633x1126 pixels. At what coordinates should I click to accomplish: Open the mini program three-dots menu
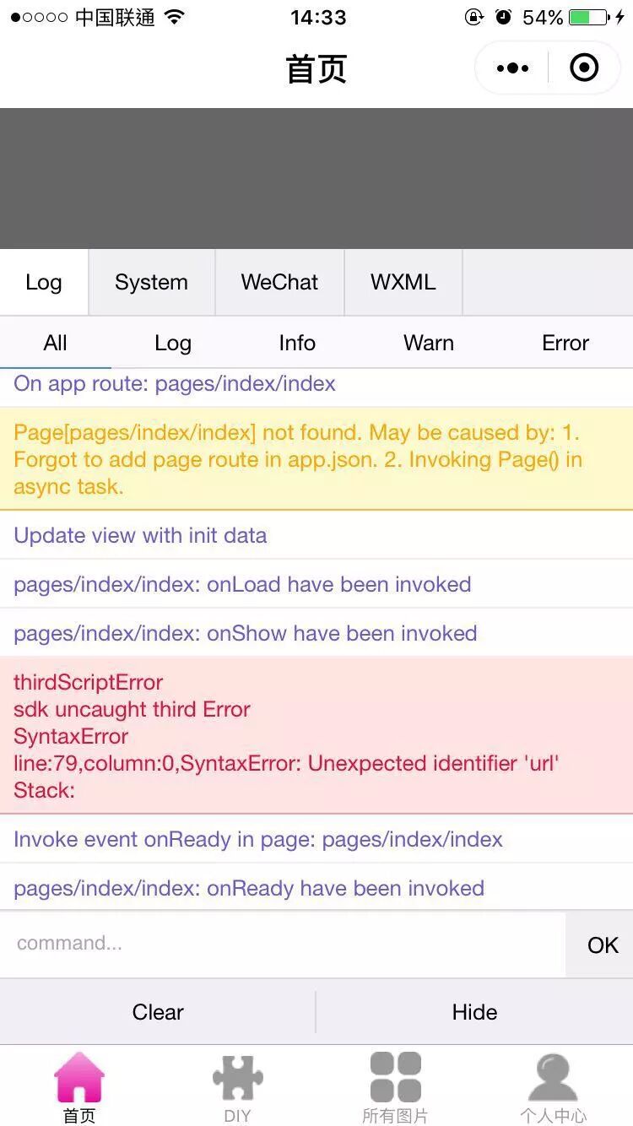tap(512, 68)
